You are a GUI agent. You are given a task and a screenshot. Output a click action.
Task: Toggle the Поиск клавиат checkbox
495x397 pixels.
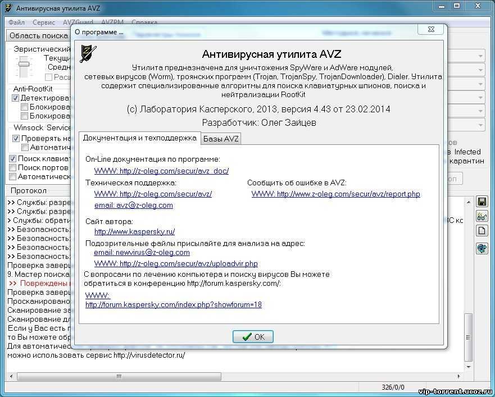point(12,158)
